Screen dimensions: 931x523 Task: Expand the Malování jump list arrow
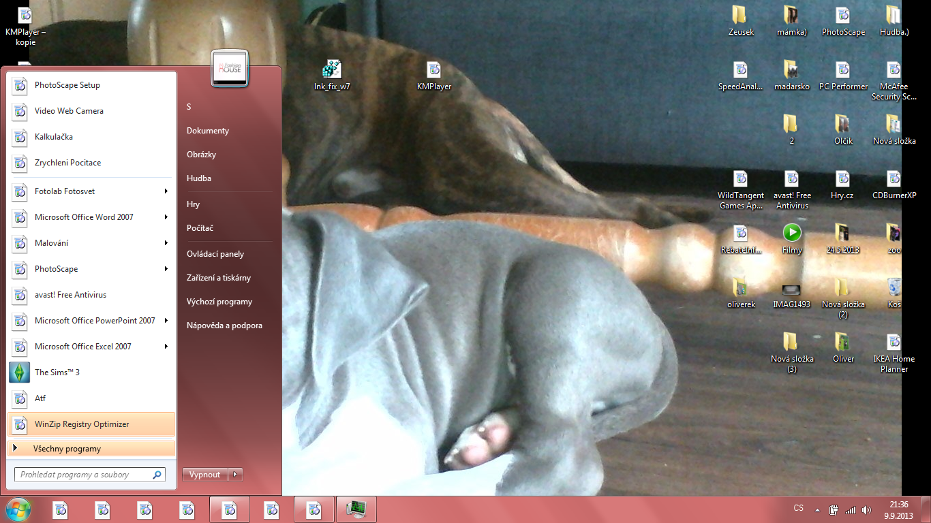coord(166,243)
